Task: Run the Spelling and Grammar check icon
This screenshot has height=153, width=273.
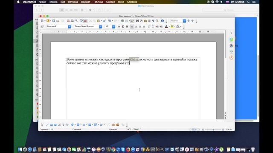Action: (81, 21)
